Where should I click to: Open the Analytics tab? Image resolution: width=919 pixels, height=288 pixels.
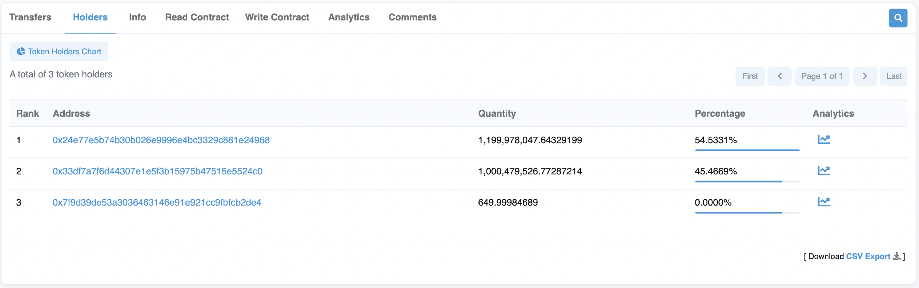348,17
